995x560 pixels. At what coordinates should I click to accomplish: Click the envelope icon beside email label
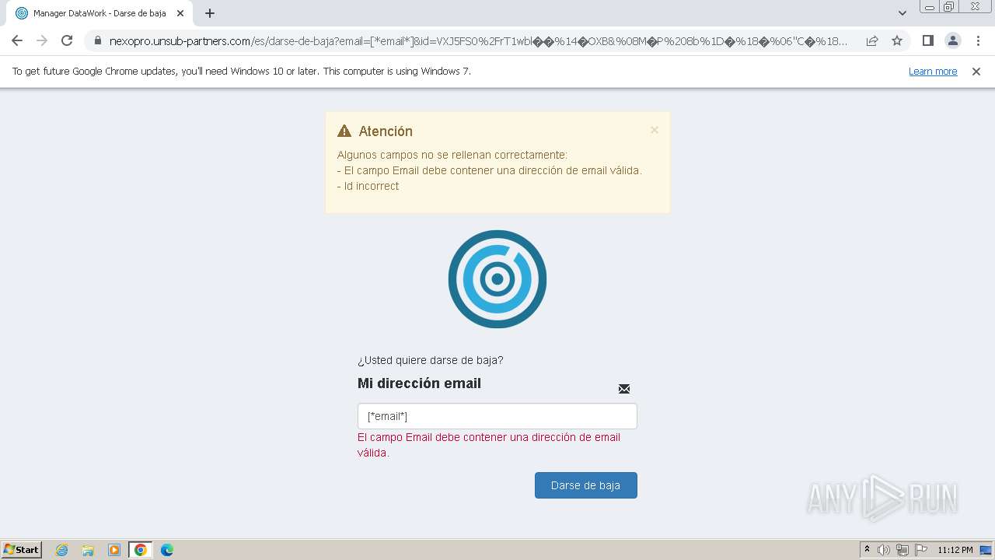click(x=624, y=389)
